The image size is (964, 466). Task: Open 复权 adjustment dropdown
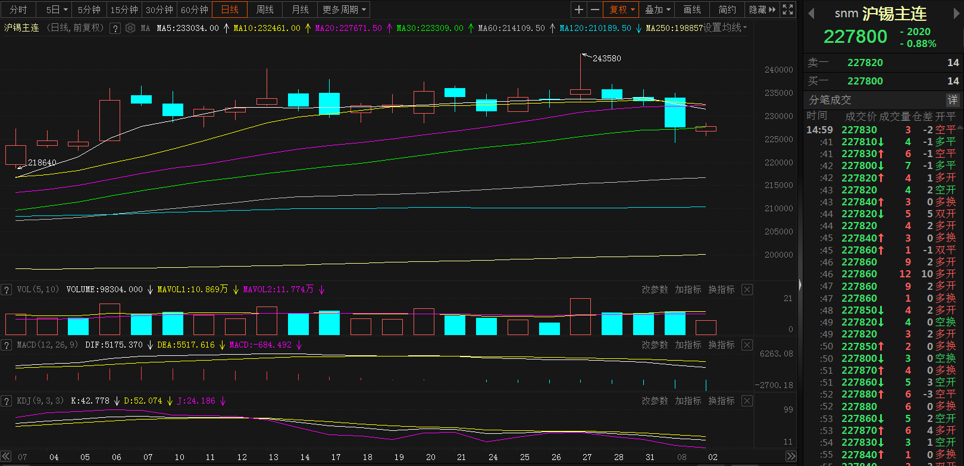[x=622, y=10]
